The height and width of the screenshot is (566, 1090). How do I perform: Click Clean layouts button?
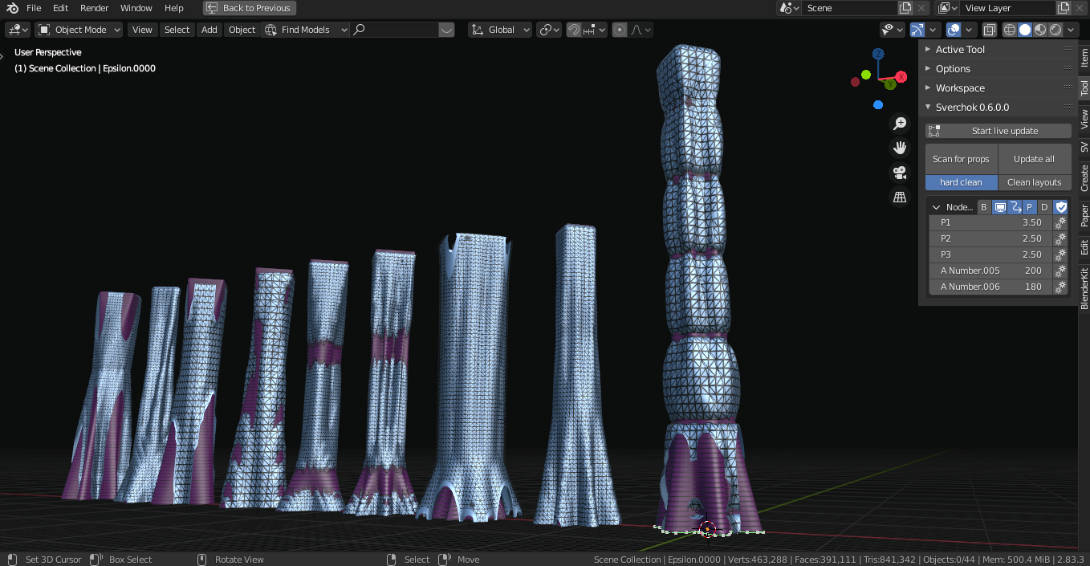[x=1035, y=182]
